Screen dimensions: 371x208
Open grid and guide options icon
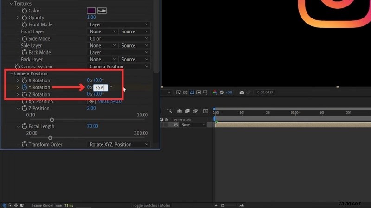205,92
